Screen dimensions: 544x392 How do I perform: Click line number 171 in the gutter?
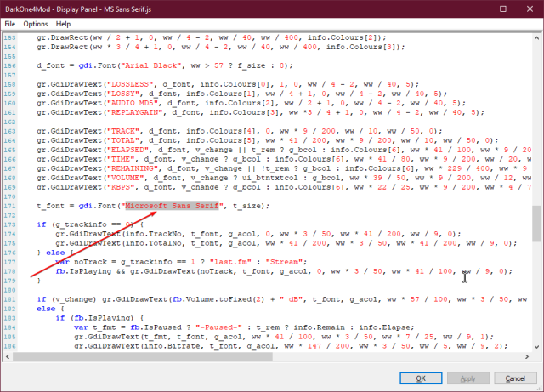pyautogui.click(x=9, y=206)
